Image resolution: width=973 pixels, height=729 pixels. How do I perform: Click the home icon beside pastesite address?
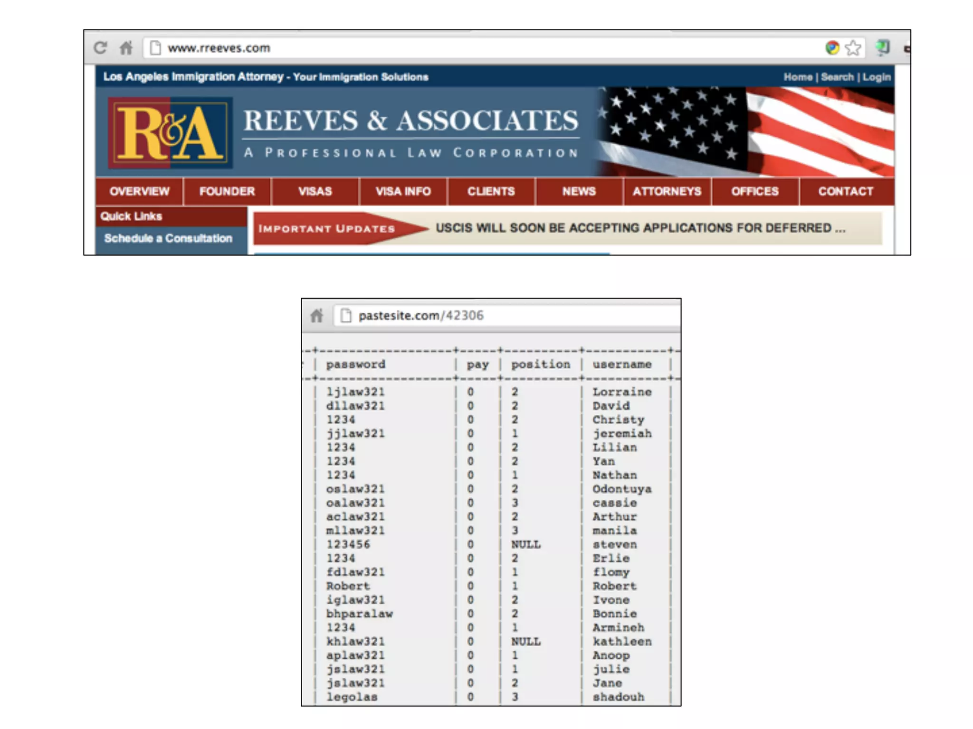[316, 316]
